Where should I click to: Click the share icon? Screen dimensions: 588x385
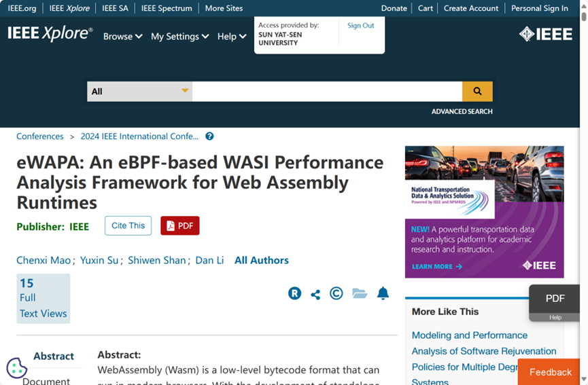[x=315, y=294]
